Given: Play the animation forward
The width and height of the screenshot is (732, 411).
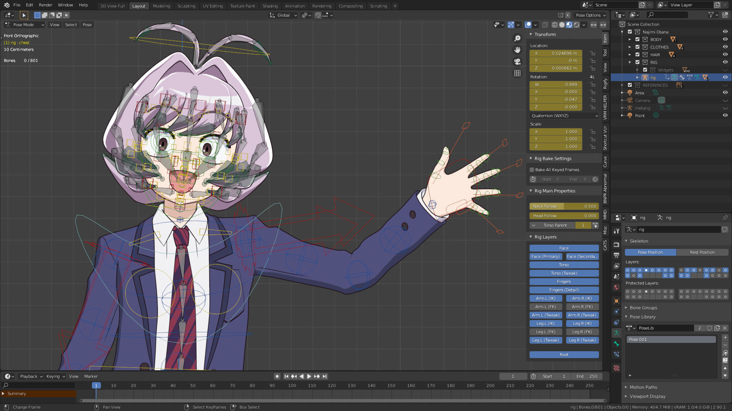Looking at the screenshot, I should coord(309,376).
